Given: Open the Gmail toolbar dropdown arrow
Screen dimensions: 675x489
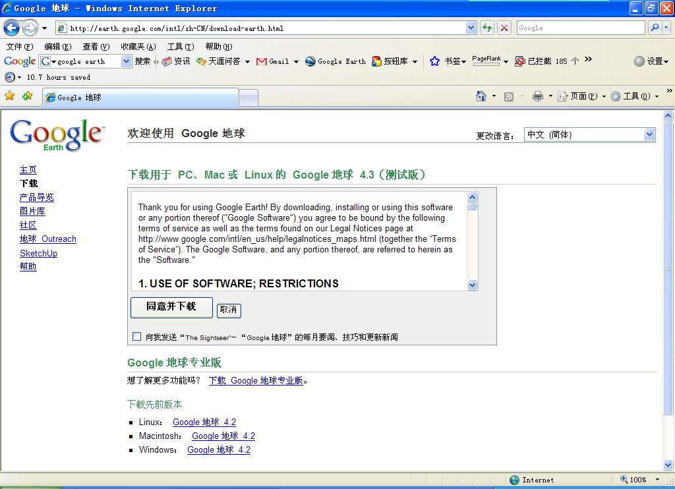Looking at the screenshot, I should (296, 61).
